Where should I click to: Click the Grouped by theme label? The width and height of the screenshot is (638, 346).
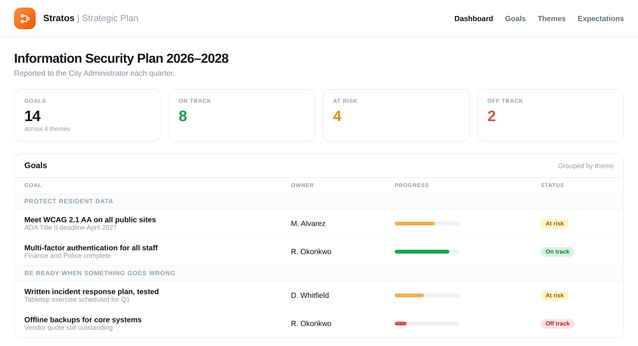pos(586,166)
